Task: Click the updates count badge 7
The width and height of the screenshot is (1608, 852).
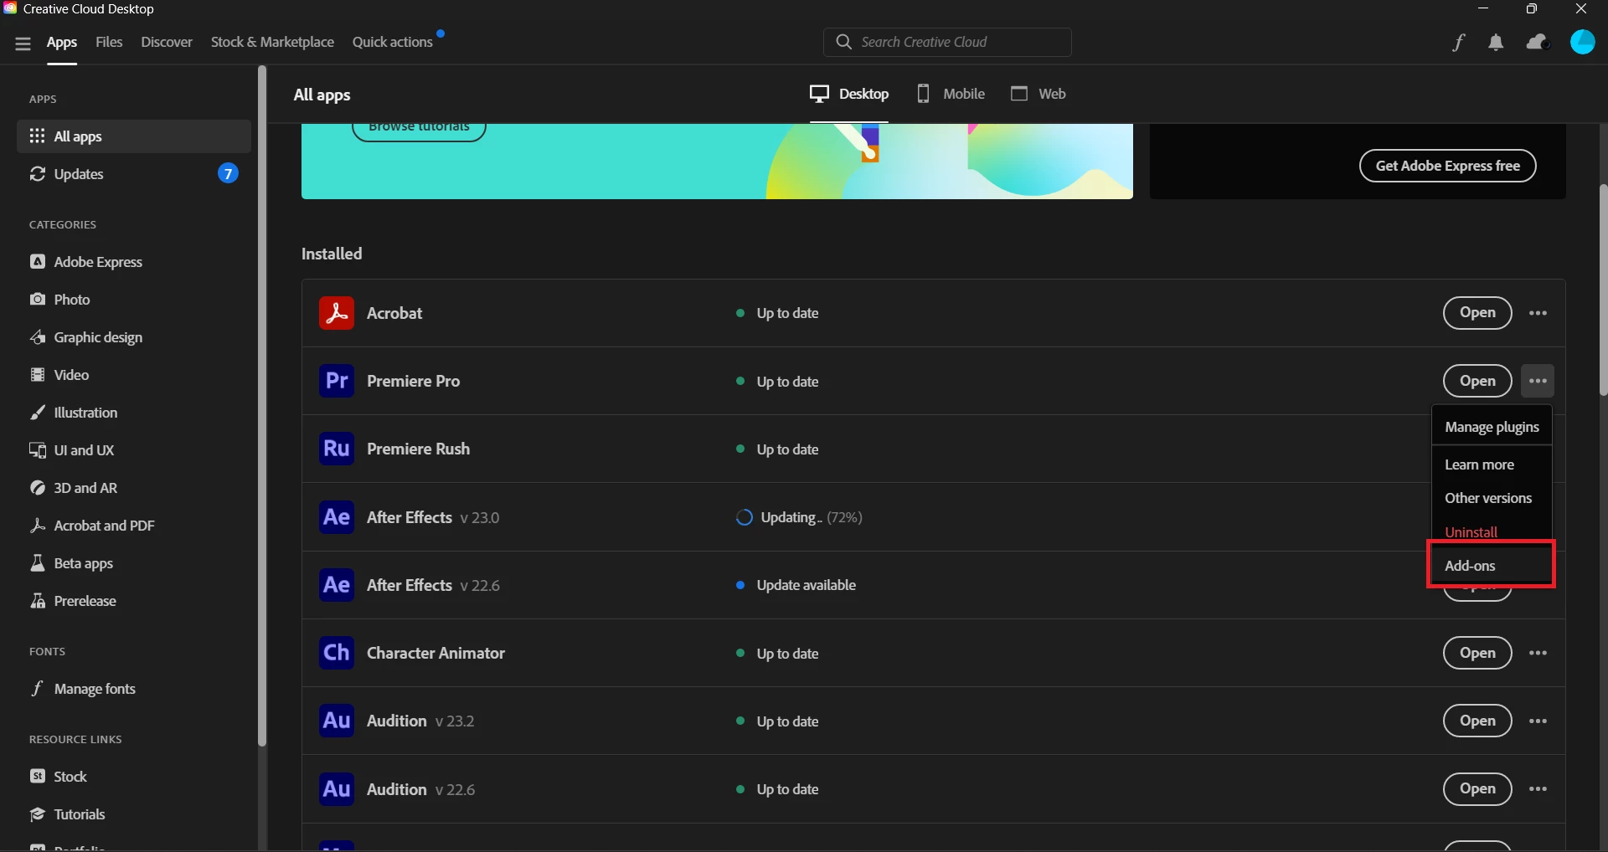Action: [x=228, y=173]
